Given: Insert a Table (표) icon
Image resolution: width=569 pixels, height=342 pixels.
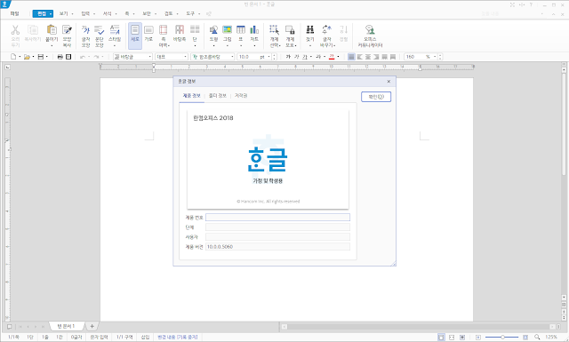Looking at the screenshot, I should 241,29.
